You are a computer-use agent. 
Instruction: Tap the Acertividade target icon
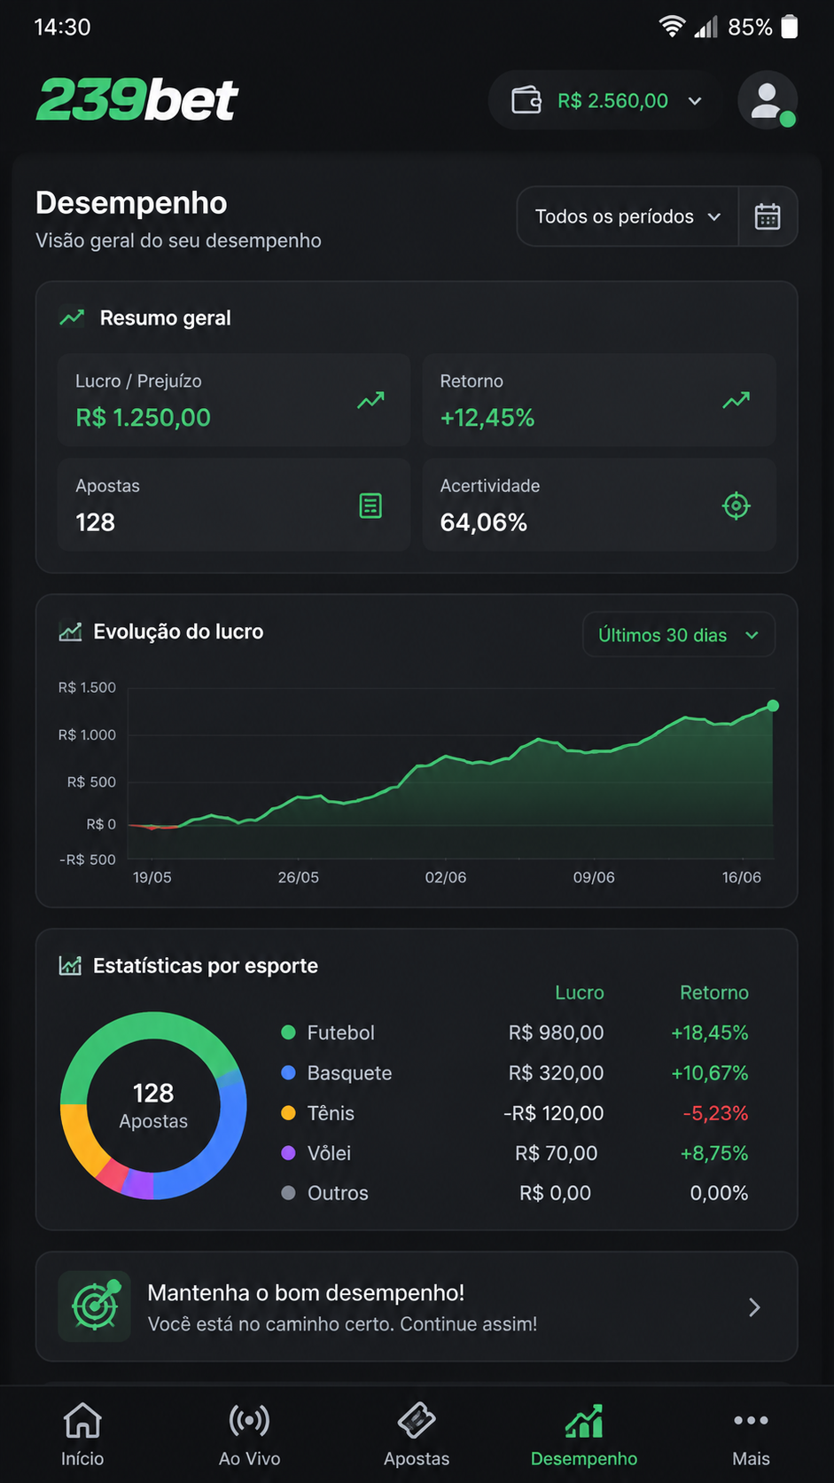(x=736, y=506)
